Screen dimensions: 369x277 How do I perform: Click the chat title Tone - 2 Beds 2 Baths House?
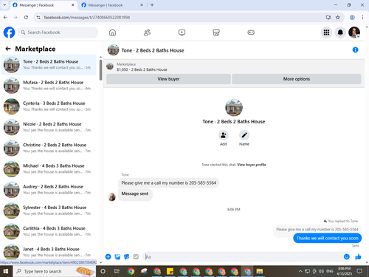pyautogui.click(x=153, y=50)
